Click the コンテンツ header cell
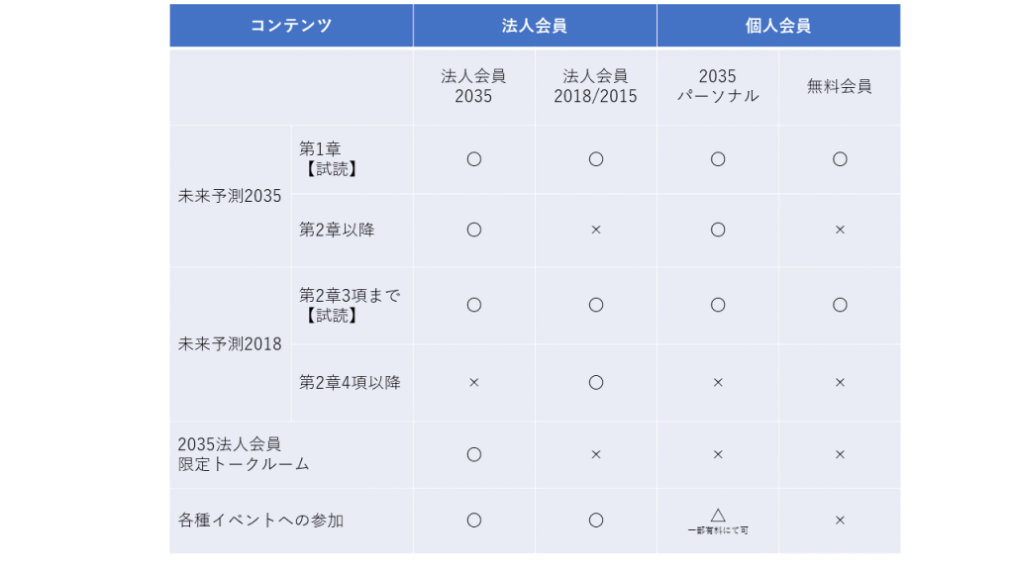 pyautogui.click(x=291, y=25)
